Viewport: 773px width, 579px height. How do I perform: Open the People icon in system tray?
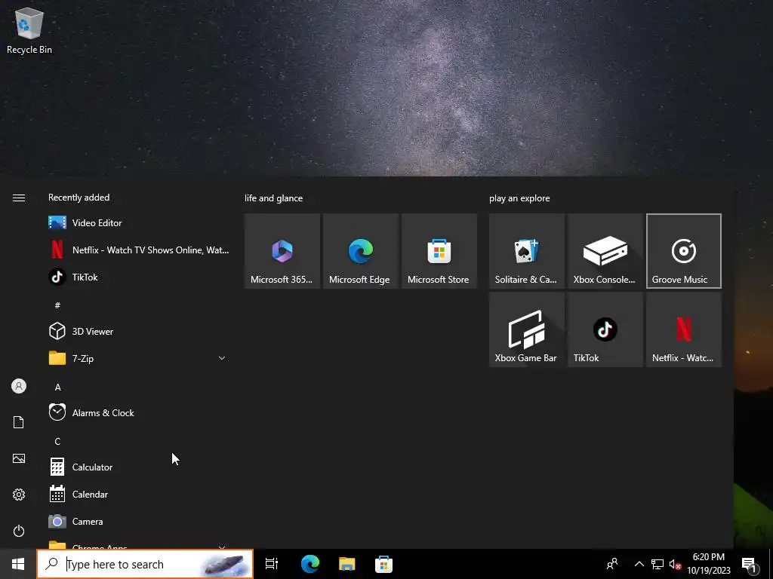pyautogui.click(x=612, y=564)
